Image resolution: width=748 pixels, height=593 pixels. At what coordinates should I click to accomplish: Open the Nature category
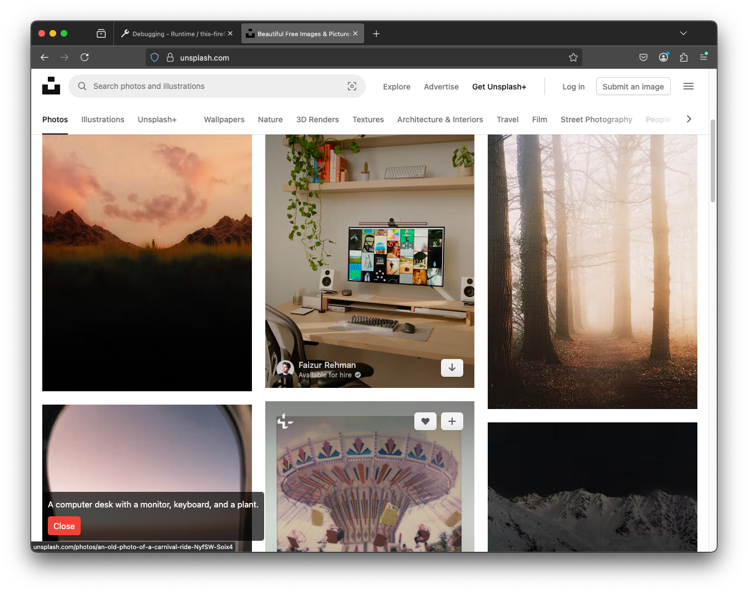click(x=270, y=119)
